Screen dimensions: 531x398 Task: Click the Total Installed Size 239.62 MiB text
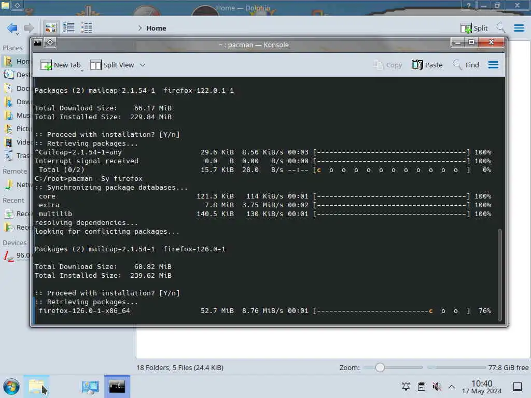(103, 276)
